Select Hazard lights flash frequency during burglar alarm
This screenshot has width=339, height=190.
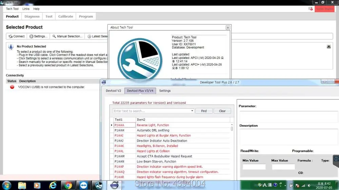pyautogui.click(x=170, y=177)
